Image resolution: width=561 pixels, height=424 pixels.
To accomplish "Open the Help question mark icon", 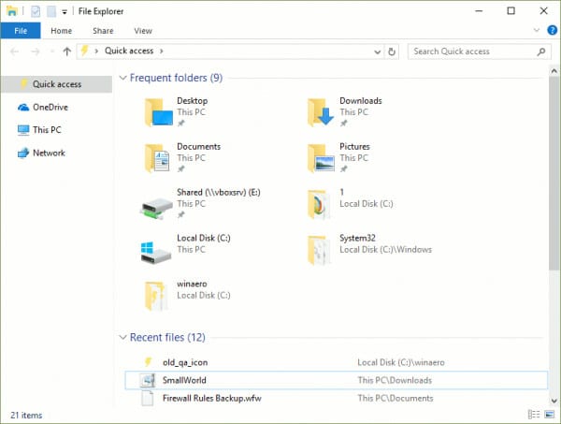I will coord(552,30).
